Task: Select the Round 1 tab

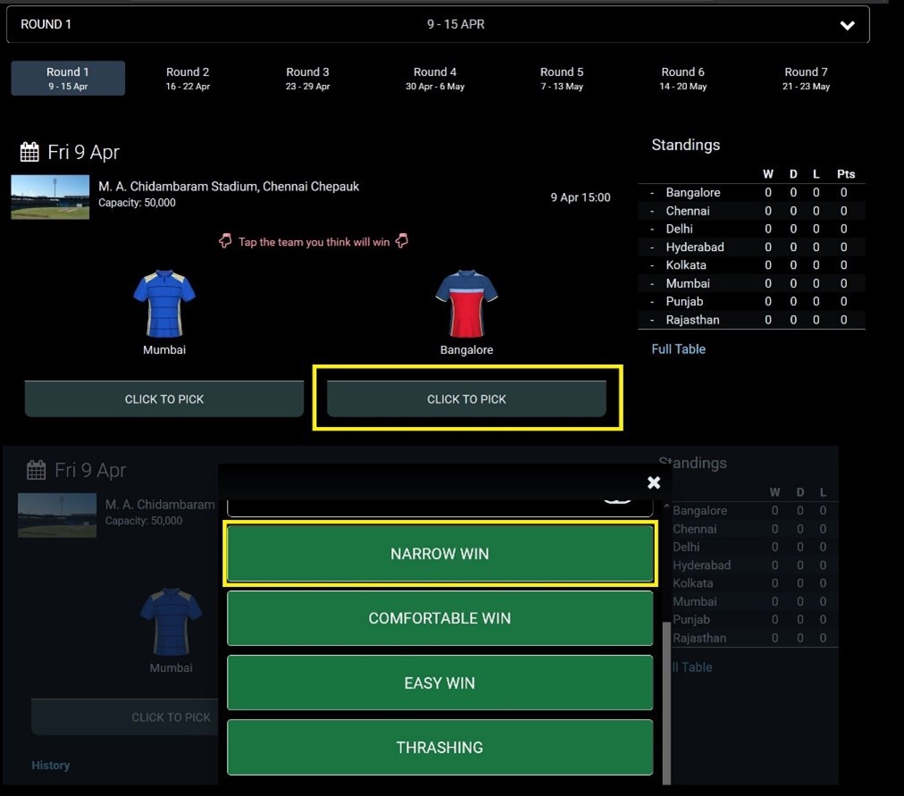Action: tap(68, 79)
